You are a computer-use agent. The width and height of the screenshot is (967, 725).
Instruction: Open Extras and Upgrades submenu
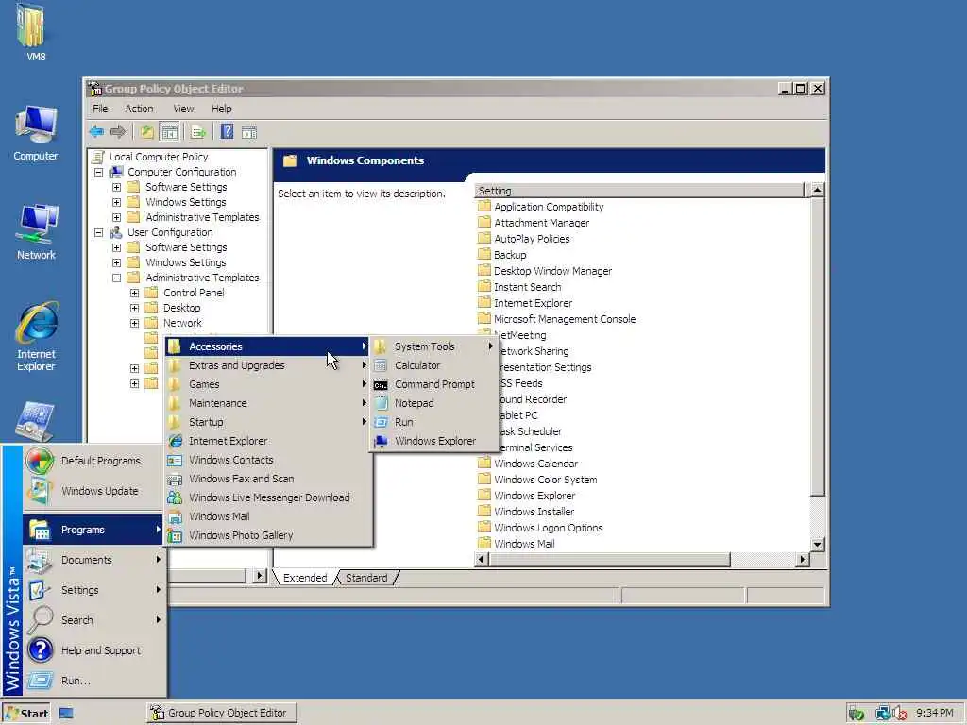pyautogui.click(x=268, y=365)
